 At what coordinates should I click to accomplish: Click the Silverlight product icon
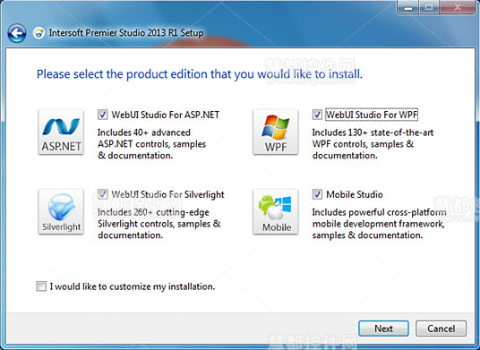61,212
